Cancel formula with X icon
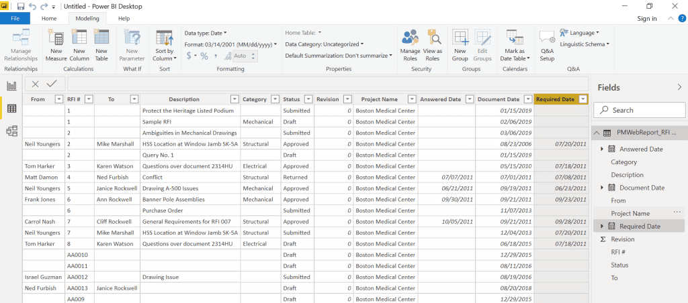Image resolution: width=688 pixels, height=303 pixels. pos(36,84)
